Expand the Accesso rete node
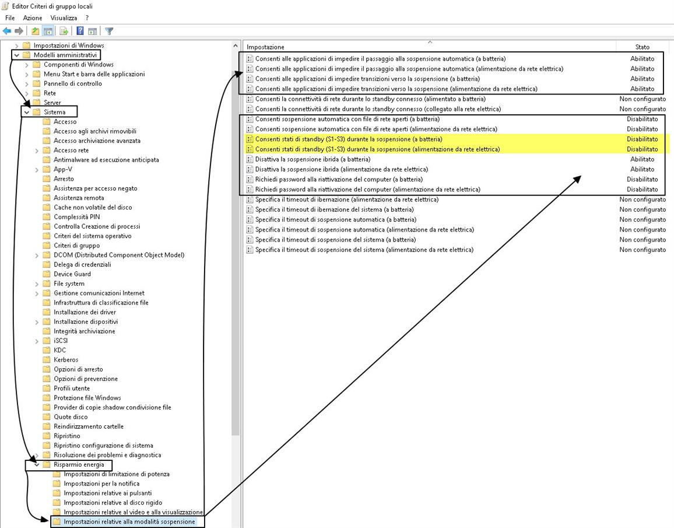Screen dimensions: 674x528 click(37, 151)
